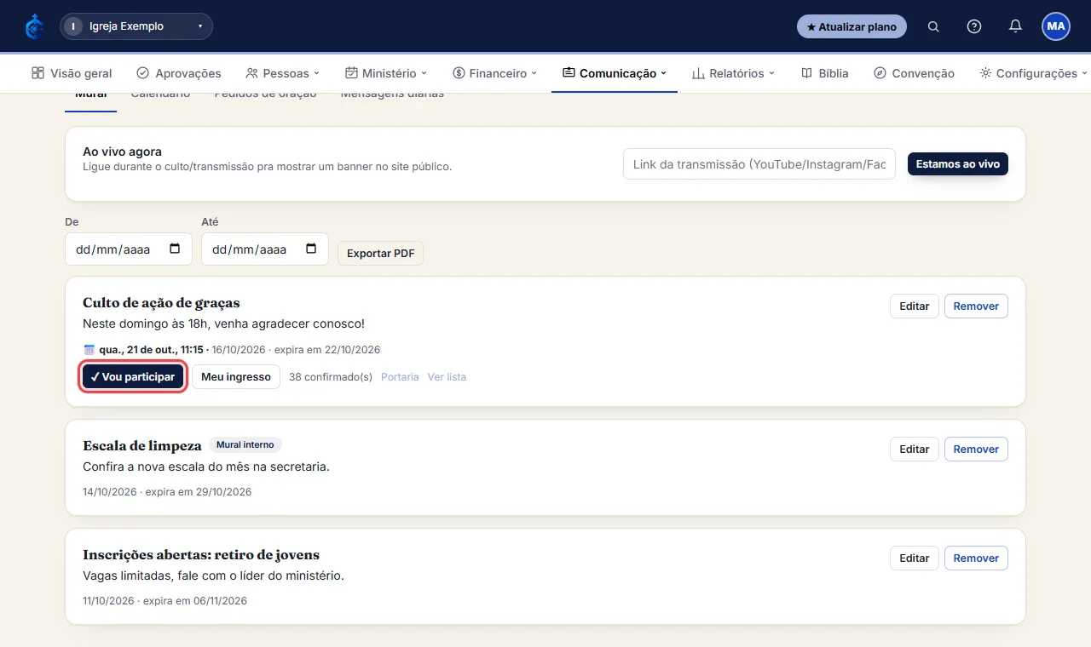
Task: Open the search magnifier icon
Action: tap(933, 26)
